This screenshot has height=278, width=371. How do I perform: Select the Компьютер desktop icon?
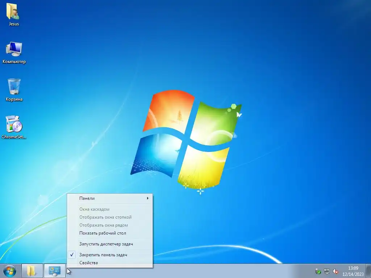click(14, 52)
